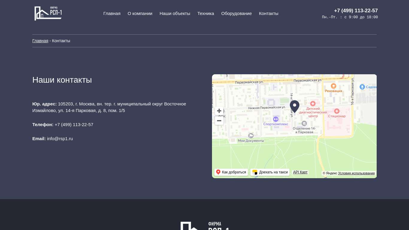The image size is (409, 230).
Task: Click the Контакты breadcrumb text
Action: [x=61, y=41]
